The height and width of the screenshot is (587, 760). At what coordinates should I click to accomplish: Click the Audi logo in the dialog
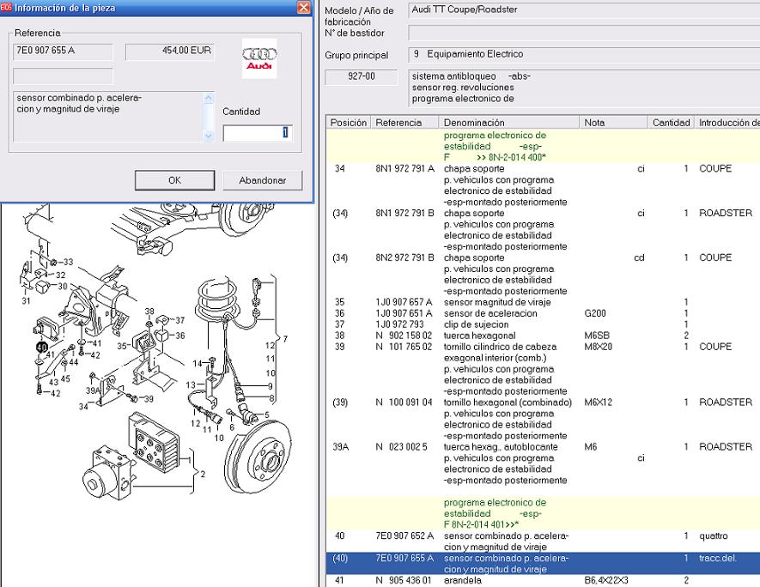[x=259, y=58]
